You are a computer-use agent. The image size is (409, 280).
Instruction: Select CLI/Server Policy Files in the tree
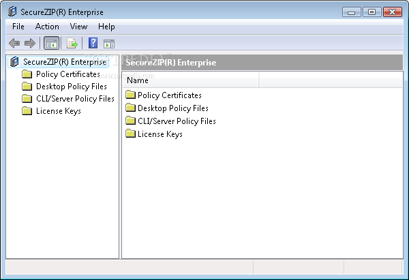75,99
